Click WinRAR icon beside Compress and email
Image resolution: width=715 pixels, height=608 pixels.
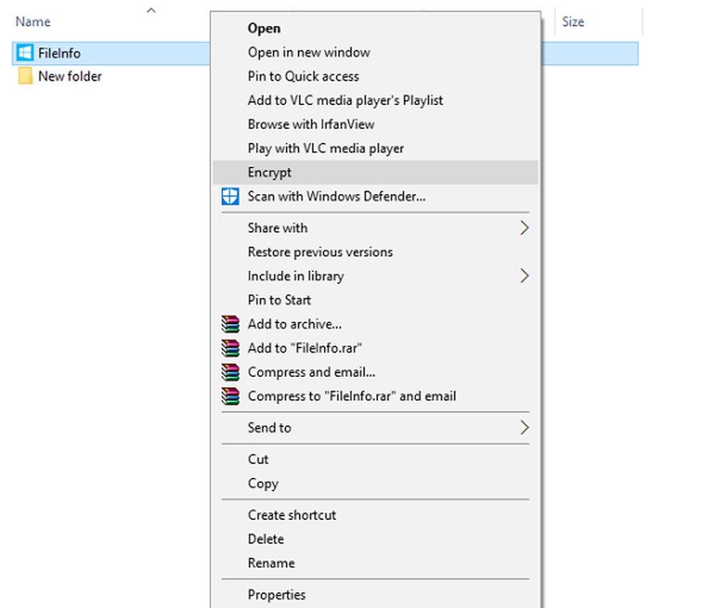[230, 372]
